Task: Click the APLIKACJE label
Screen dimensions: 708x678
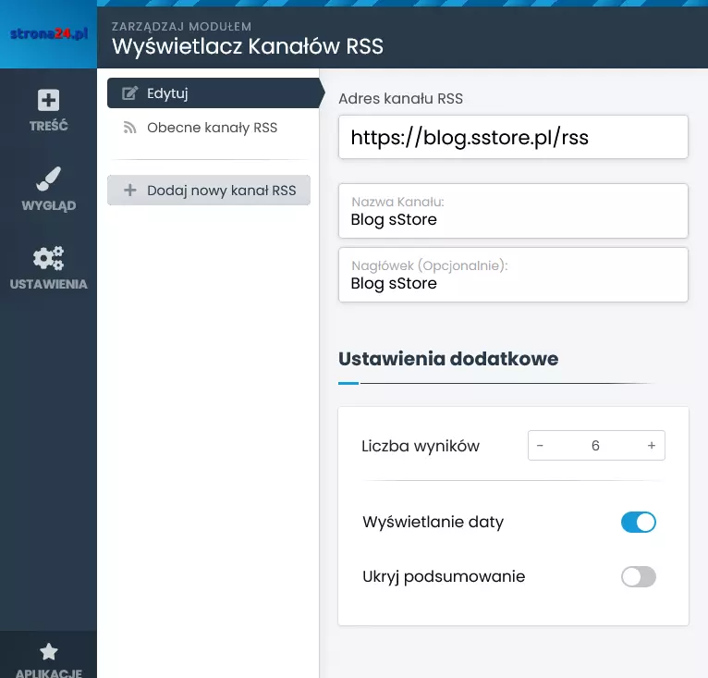Action: click(48, 673)
